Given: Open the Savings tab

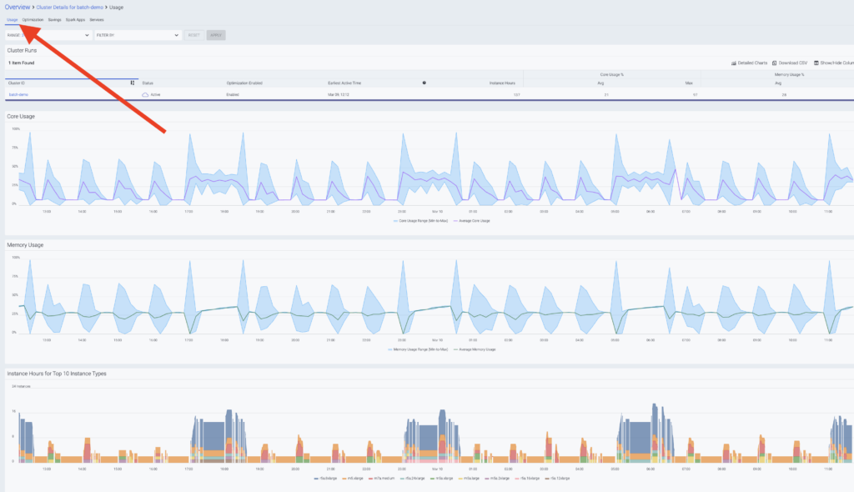Looking at the screenshot, I should [x=54, y=19].
